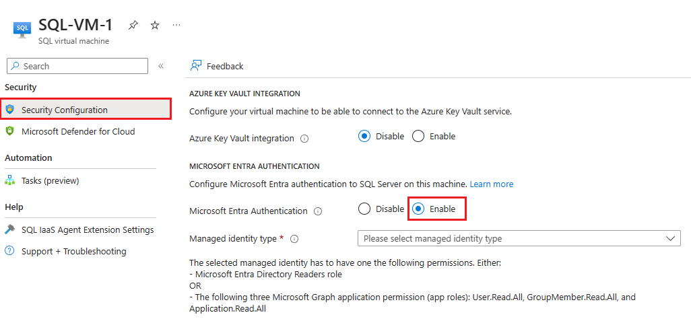Open Tasks (preview) menu item

pos(50,180)
